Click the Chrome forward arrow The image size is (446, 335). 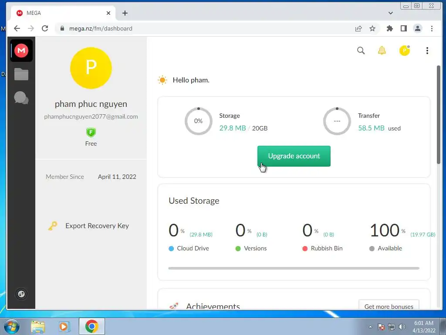coord(31,28)
